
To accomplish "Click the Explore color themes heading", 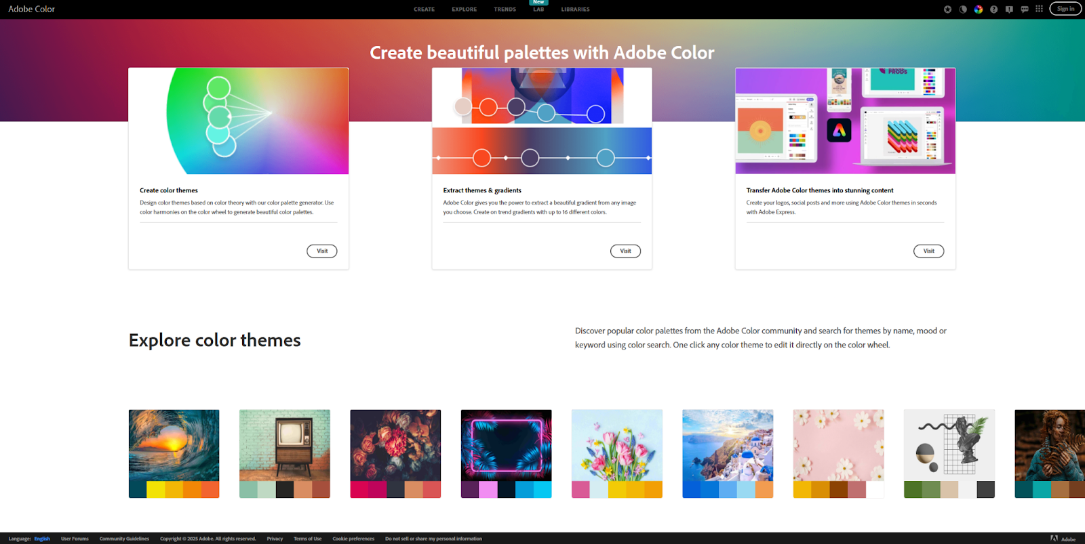I will tap(215, 340).
